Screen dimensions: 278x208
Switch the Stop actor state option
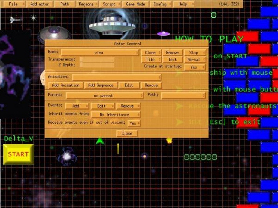point(195,52)
